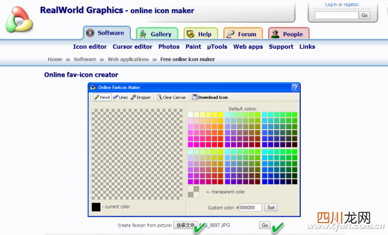Go to Cursor editor submenu
Image resolution: width=388 pixels, height=235 pixels.
pos(133,46)
